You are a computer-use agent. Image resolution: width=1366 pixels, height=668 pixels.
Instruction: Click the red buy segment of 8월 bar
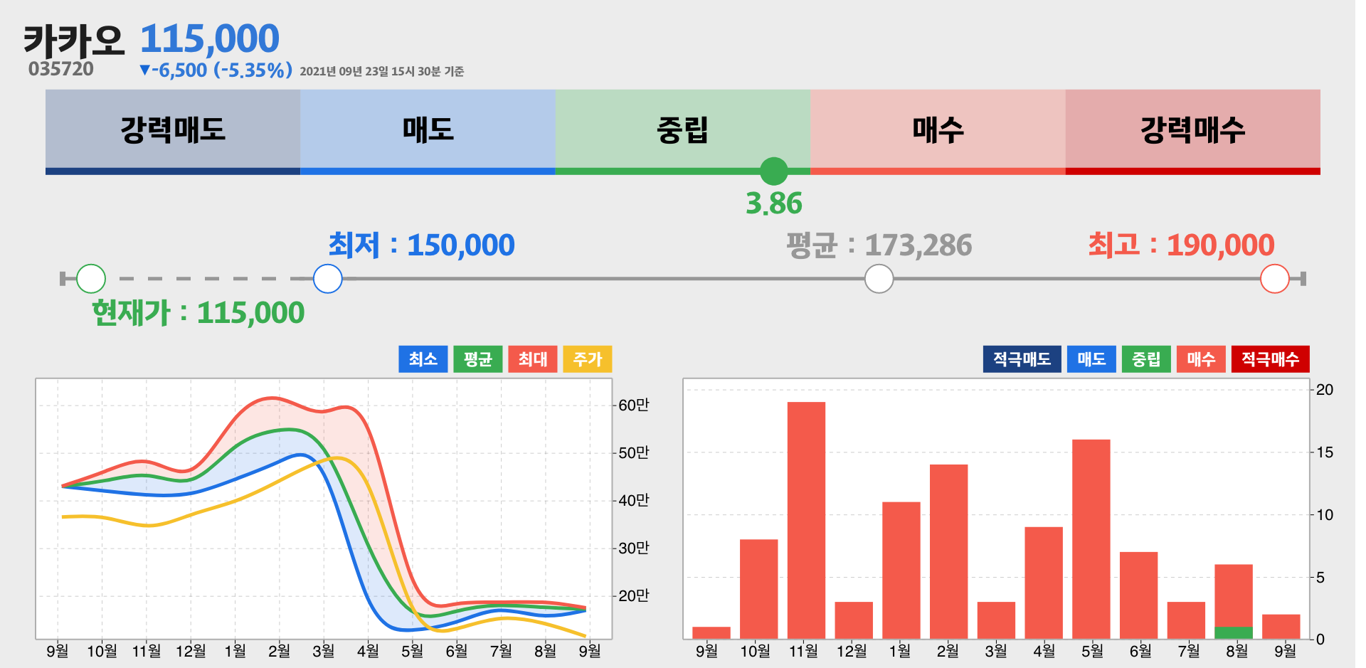(x=1234, y=596)
